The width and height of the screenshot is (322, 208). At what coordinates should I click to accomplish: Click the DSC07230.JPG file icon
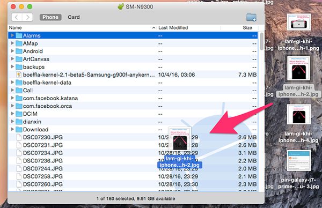point(19,137)
